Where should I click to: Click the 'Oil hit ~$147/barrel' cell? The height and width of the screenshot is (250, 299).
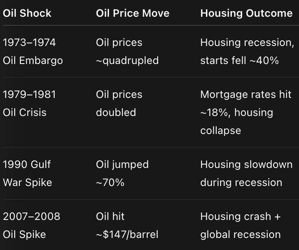pyautogui.click(x=127, y=226)
